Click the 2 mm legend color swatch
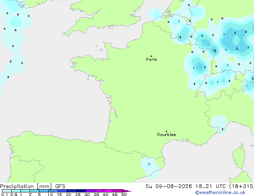254x196 pixels. point(34,191)
